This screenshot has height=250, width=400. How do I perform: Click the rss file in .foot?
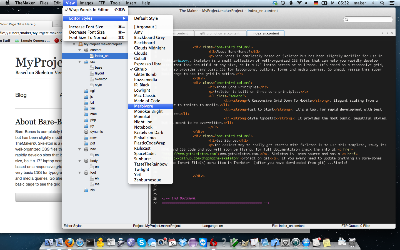pyautogui.click(x=97, y=184)
